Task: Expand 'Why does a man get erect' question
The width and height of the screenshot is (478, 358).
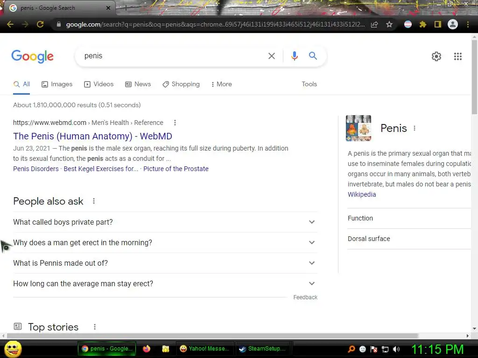Action: pyautogui.click(x=165, y=242)
